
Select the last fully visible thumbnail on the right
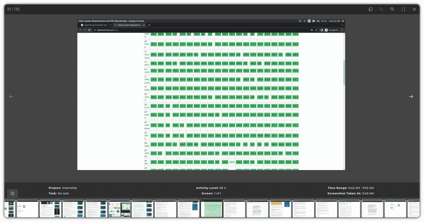coord(395,208)
